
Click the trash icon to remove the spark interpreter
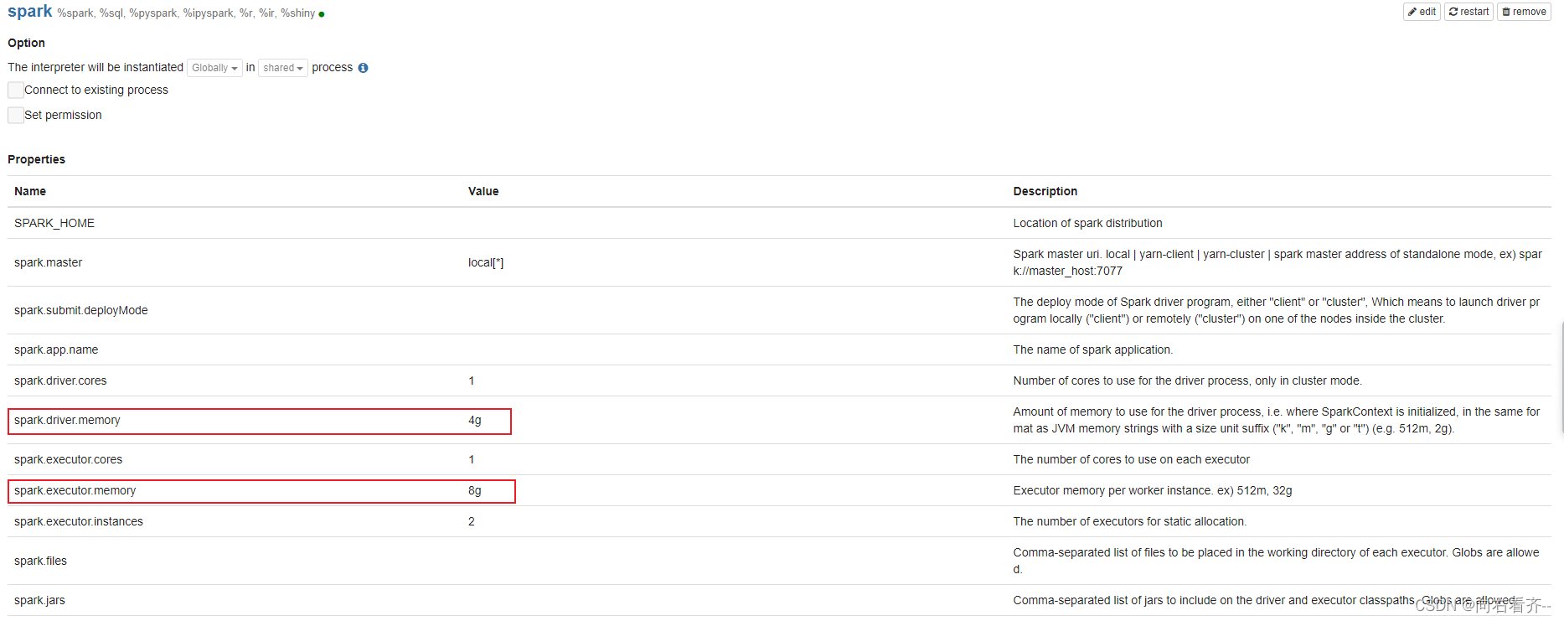tap(1507, 12)
